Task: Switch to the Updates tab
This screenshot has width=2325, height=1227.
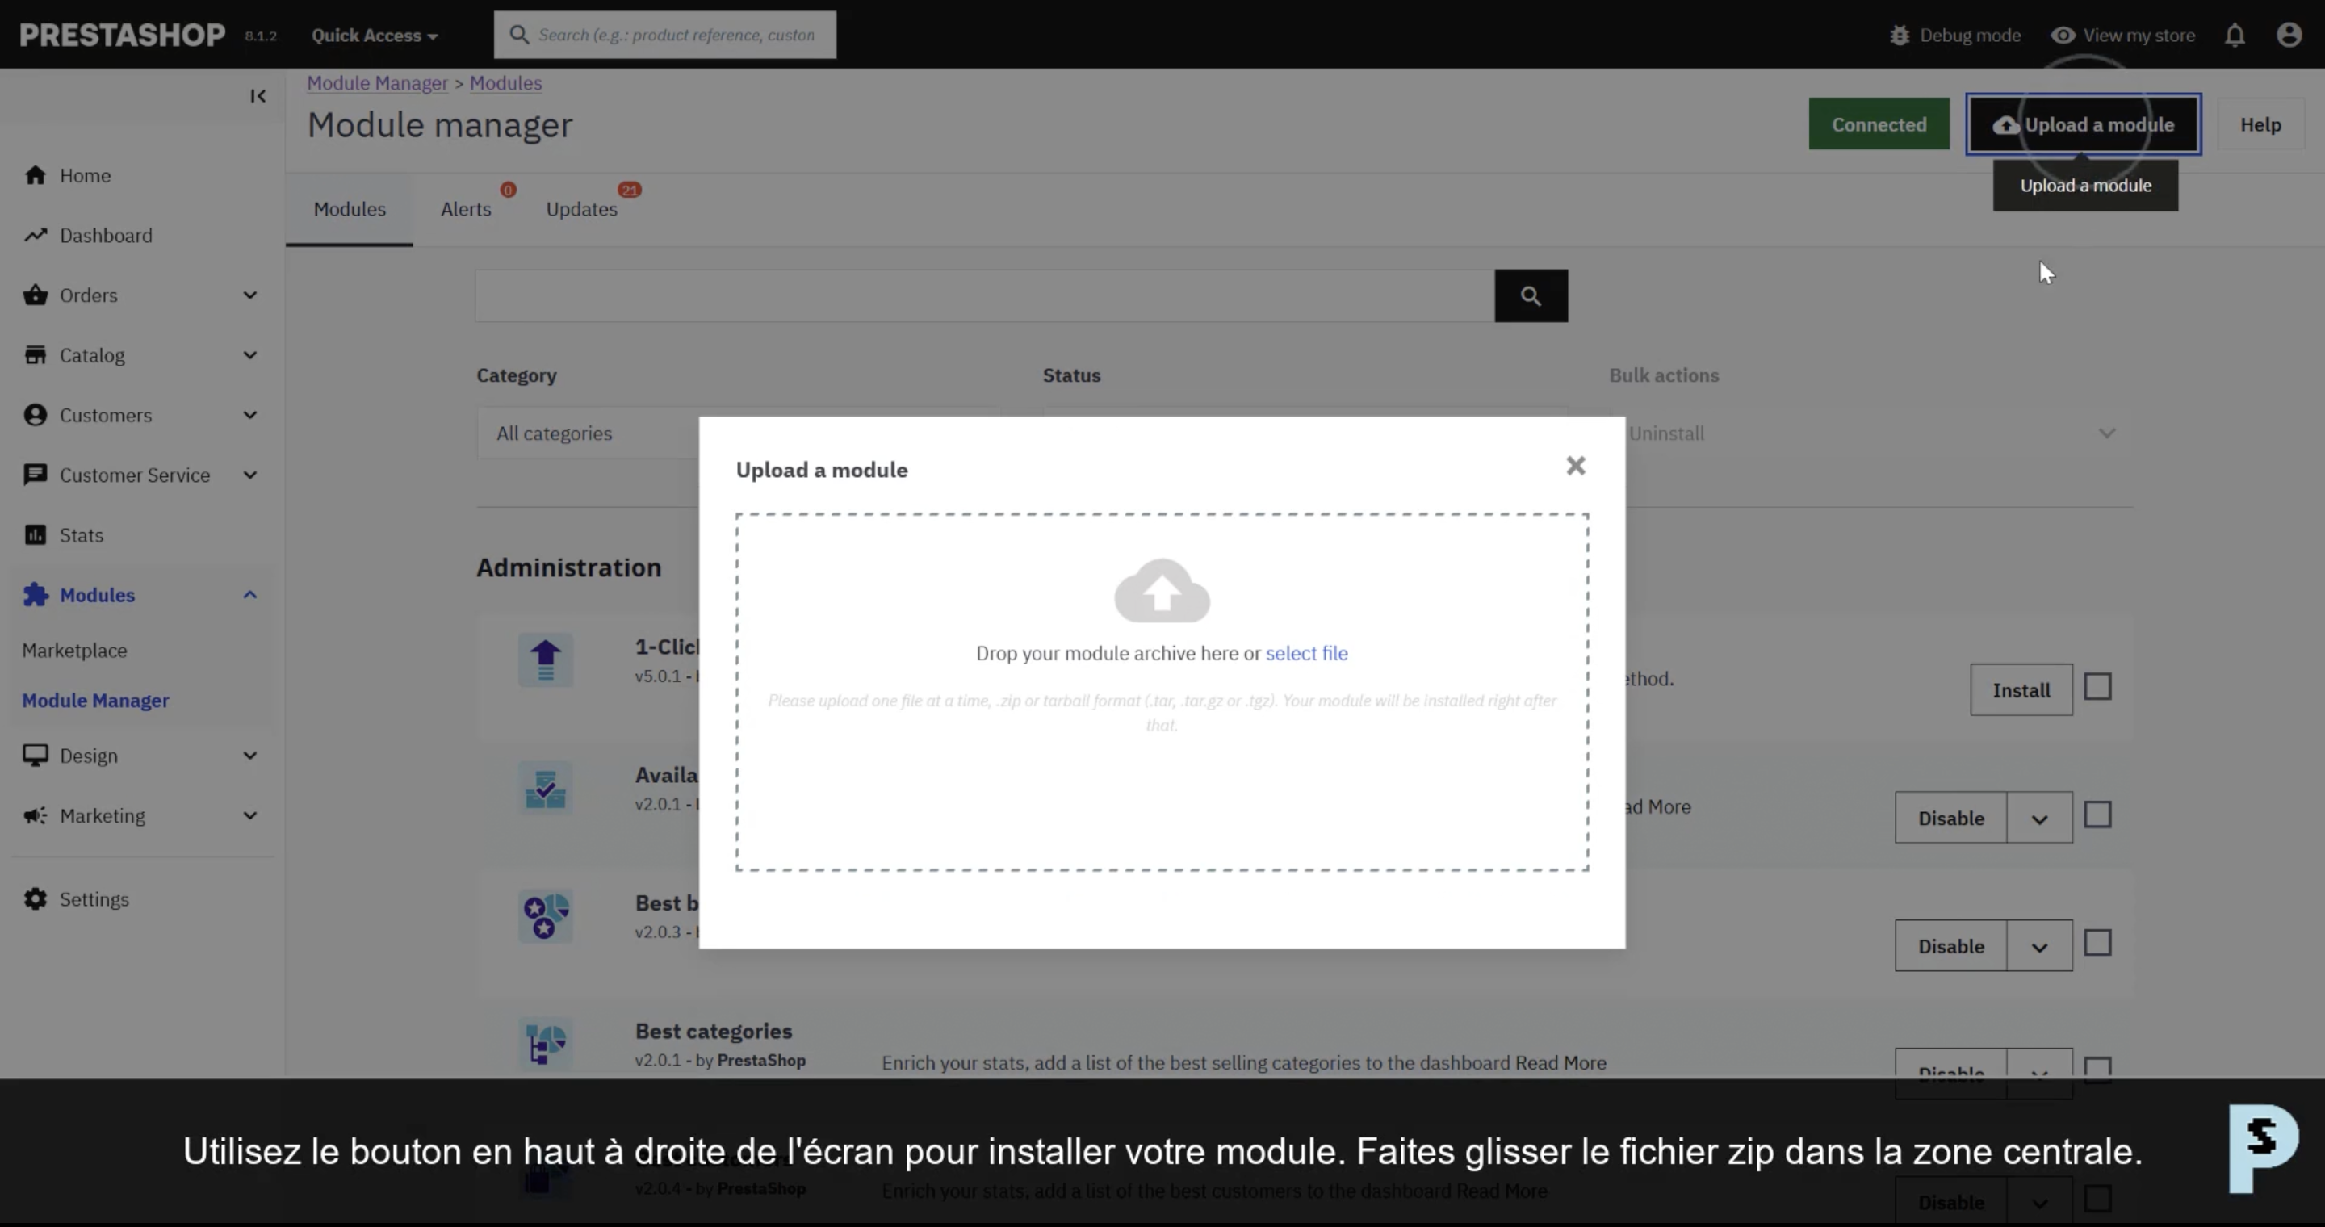Action: 581,209
